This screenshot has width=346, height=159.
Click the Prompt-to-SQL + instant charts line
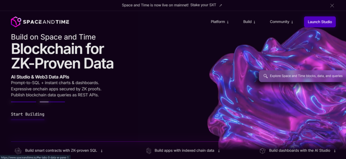55,83
